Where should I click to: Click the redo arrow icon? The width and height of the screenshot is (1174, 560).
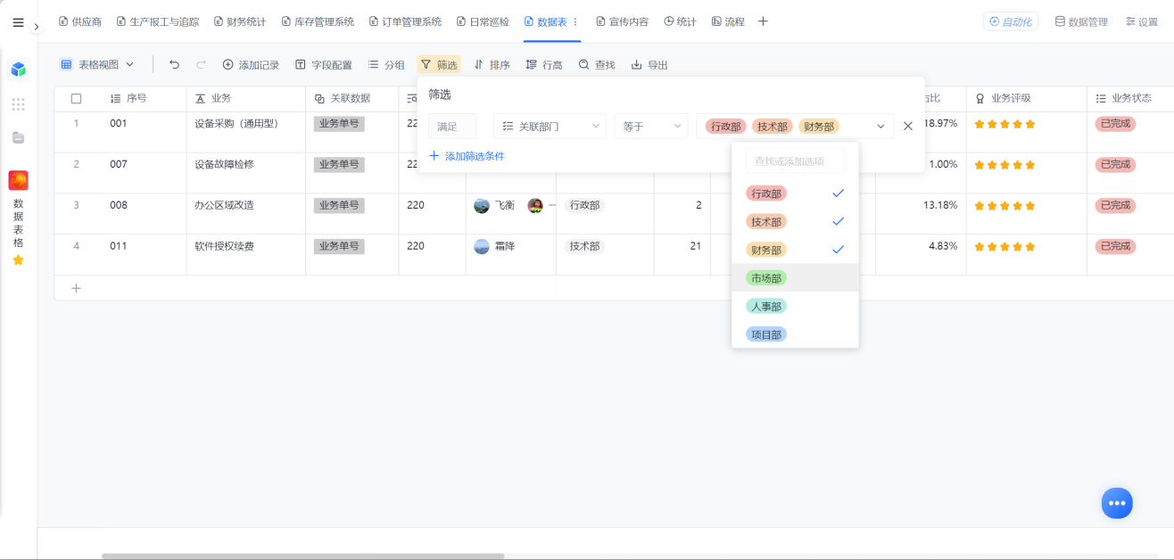[x=202, y=64]
